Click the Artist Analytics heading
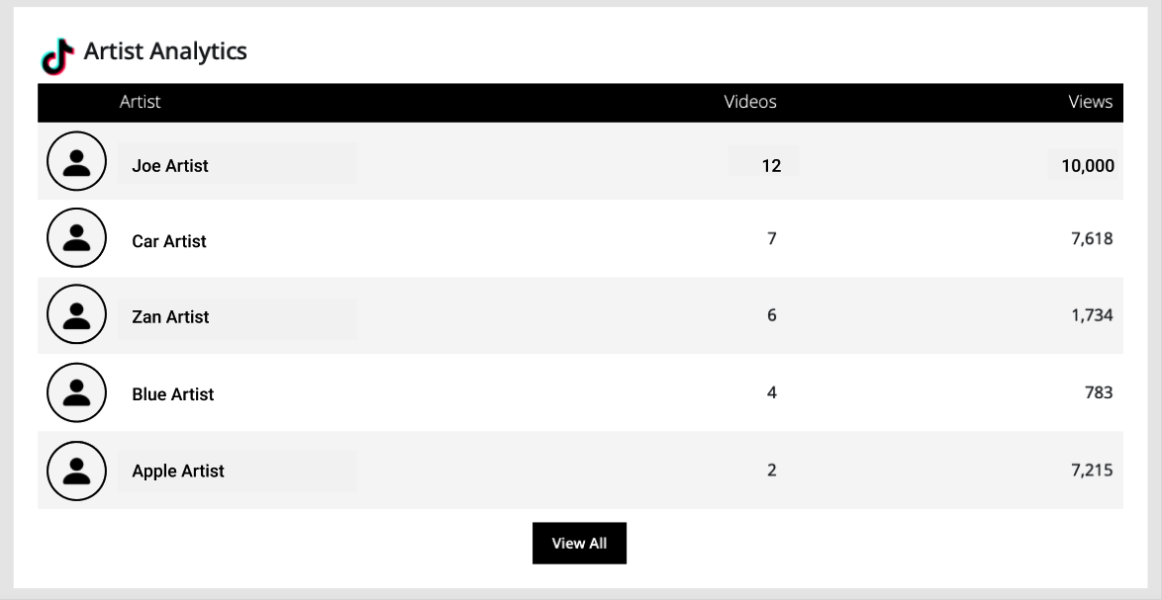Image resolution: width=1162 pixels, height=600 pixels. [x=165, y=51]
